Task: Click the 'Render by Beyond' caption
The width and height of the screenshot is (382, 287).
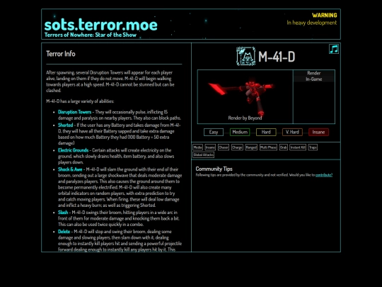Action: [245, 118]
